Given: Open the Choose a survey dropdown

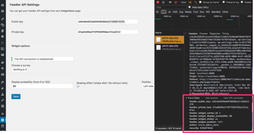Looking at the screenshot, I should click(19, 70).
